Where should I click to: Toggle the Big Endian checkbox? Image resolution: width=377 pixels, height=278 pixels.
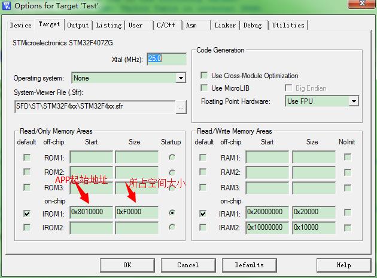pyautogui.click(x=288, y=88)
